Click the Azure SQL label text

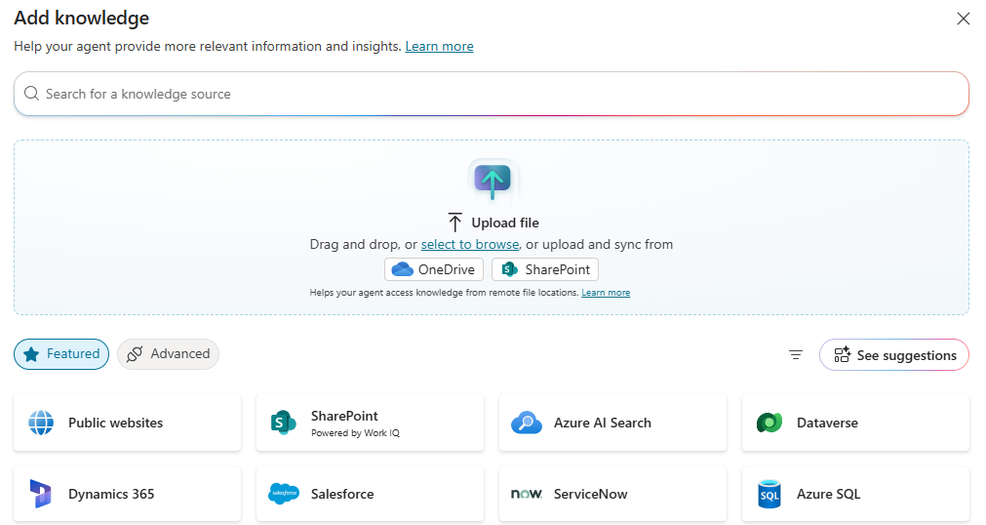point(828,494)
